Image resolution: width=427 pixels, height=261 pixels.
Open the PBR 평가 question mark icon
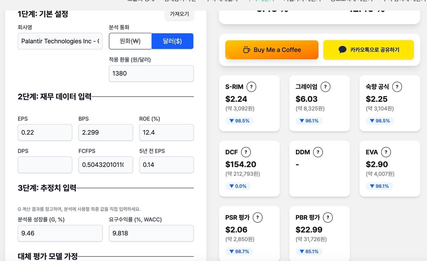328,217
